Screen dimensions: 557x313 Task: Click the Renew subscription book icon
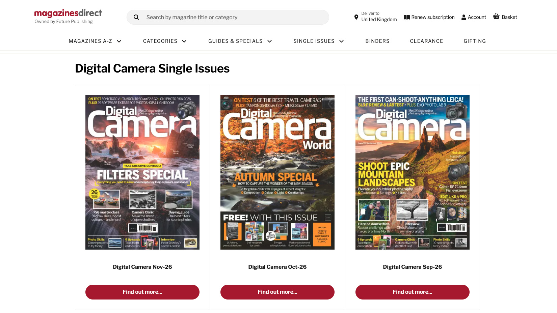pyautogui.click(x=407, y=17)
